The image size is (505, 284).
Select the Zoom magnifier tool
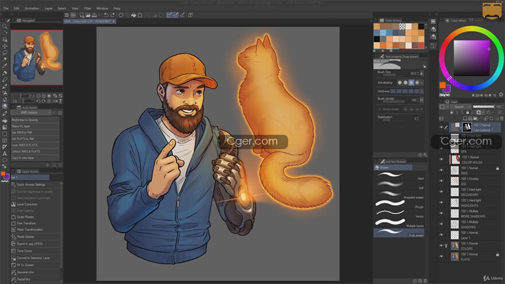[x=5, y=26]
